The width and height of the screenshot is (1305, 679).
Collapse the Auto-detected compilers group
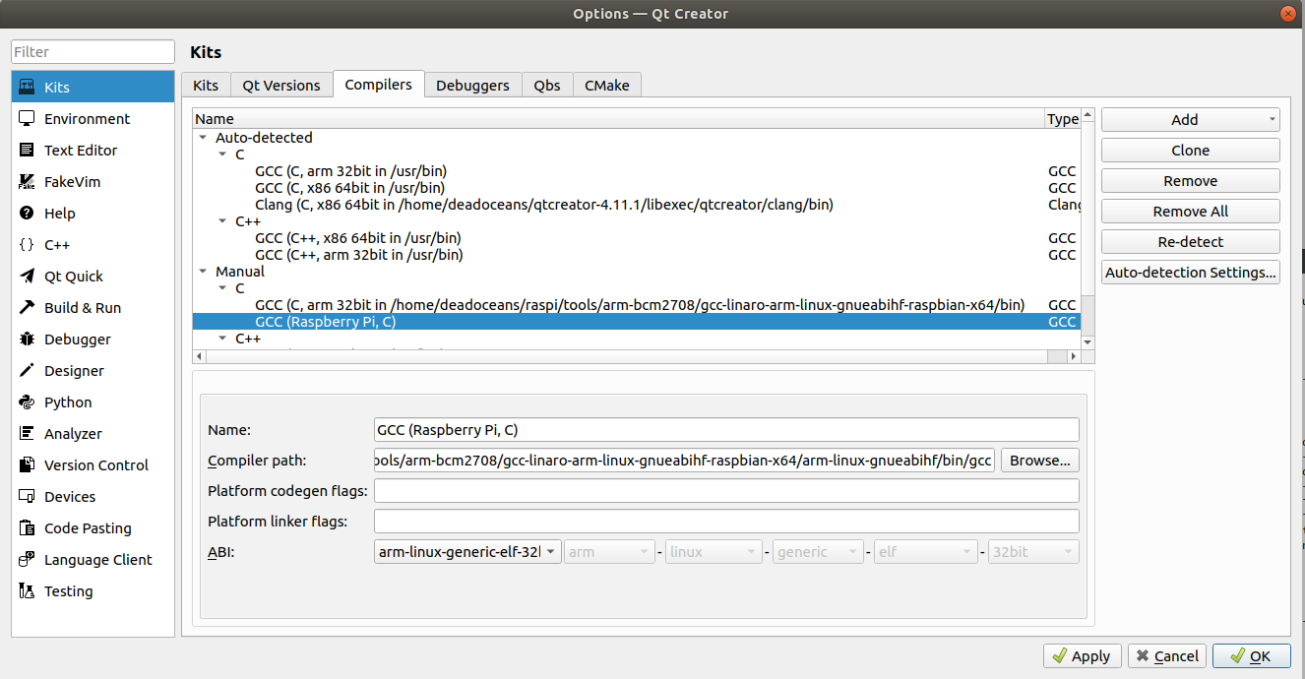click(x=204, y=138)
